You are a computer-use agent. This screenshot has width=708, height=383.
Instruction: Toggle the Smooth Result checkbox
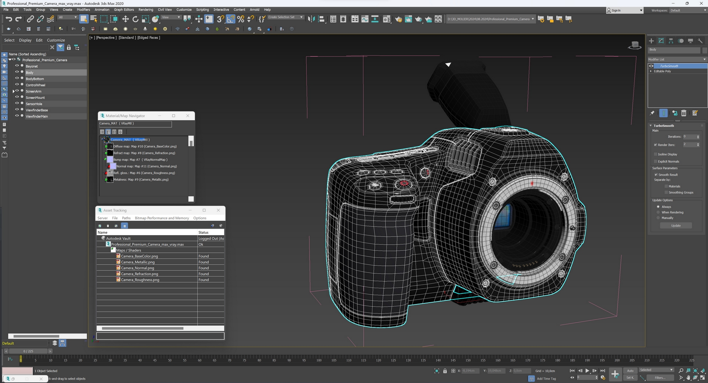(656, 175)
